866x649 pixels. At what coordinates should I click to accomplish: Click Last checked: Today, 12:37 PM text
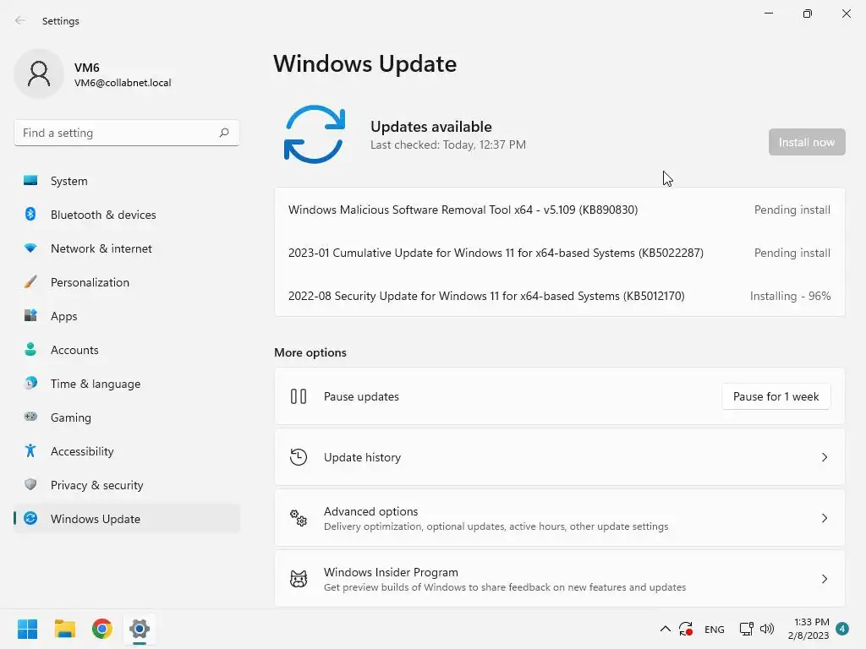pos(448,145)
